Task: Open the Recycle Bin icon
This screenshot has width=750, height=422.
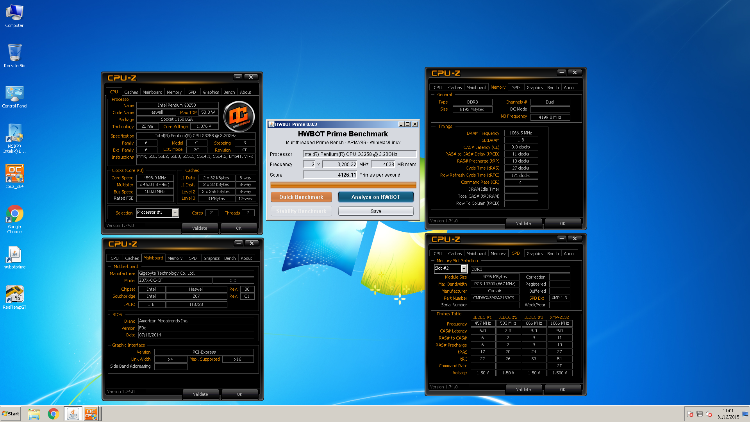Action: [14, 55]
